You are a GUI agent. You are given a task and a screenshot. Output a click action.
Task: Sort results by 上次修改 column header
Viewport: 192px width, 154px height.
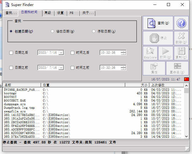tap(167, 85)
